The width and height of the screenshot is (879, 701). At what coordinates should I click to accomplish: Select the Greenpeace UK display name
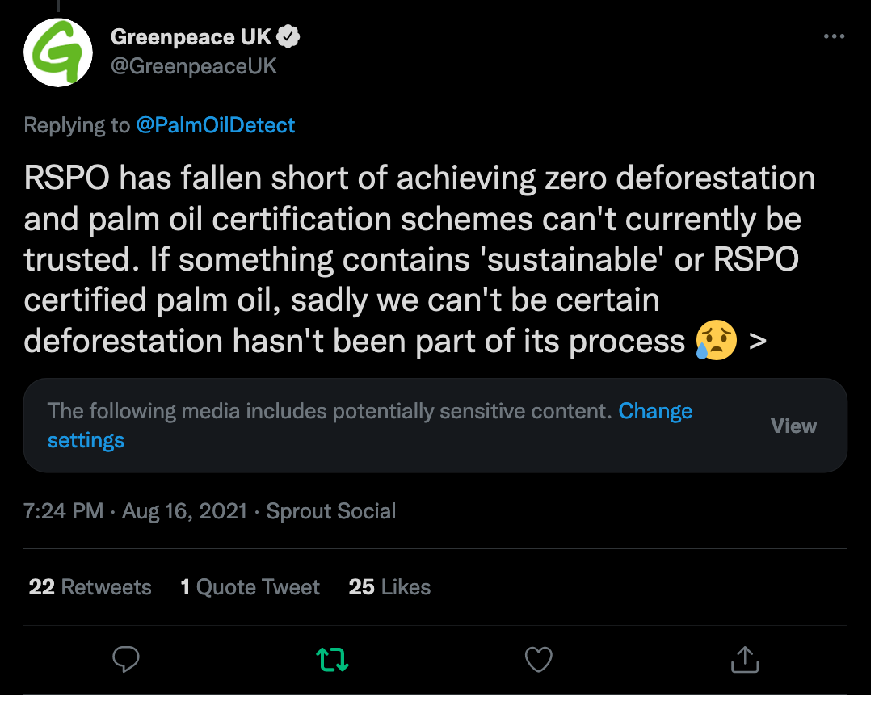point(197,36)
